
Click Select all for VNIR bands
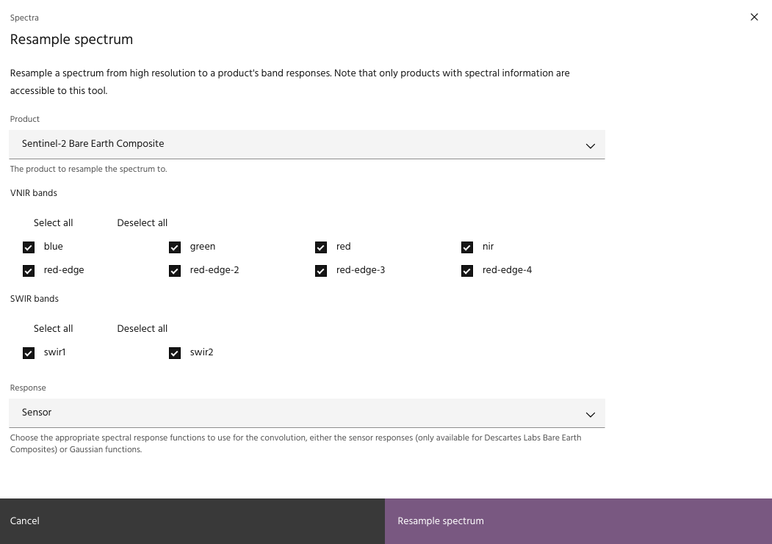coord(53,223)
